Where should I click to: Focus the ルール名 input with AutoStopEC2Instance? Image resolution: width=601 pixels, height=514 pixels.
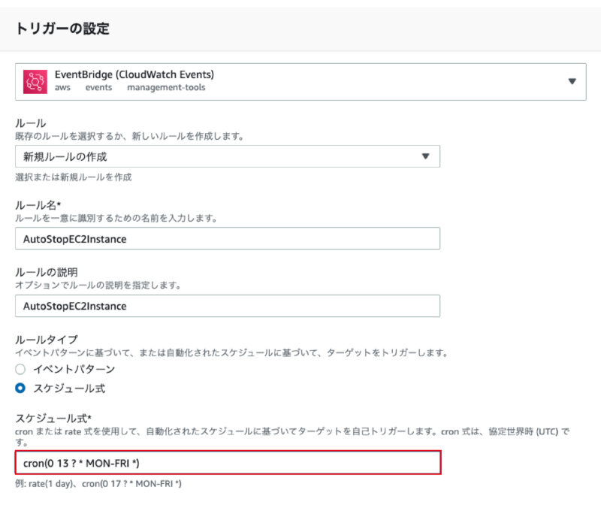[228, 239]
